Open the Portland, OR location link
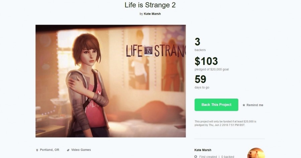This screenshot has width=301, height=158. tap(49, 150)
